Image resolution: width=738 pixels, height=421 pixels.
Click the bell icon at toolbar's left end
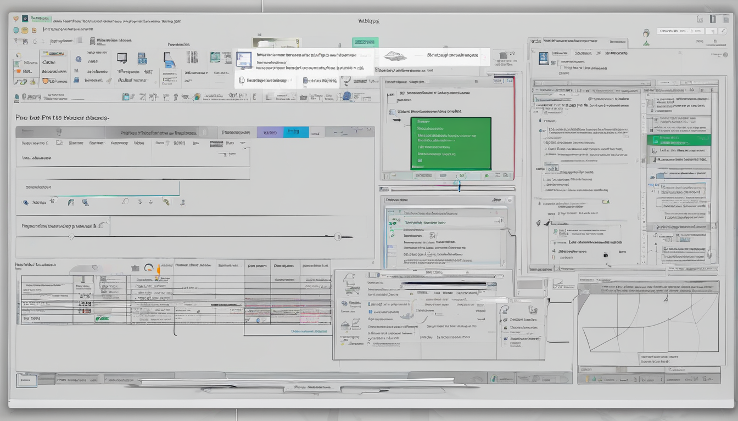click(x=17, y=98)
